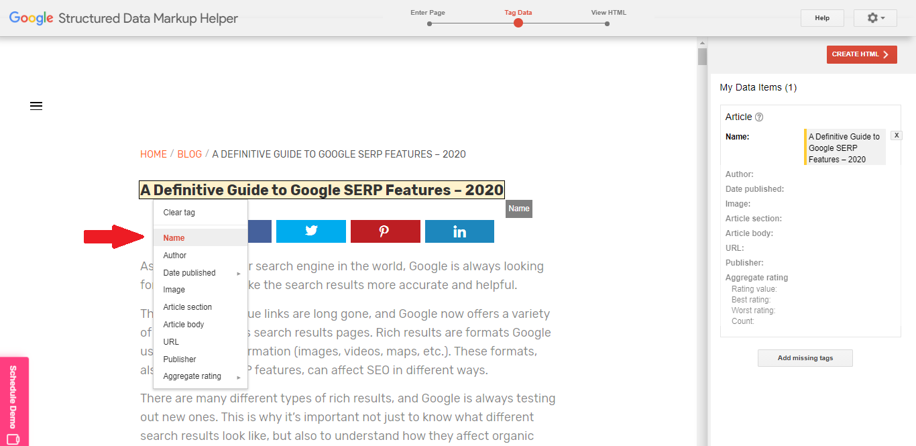Click the Aggregate rating label in panel

tap(757, 278)
